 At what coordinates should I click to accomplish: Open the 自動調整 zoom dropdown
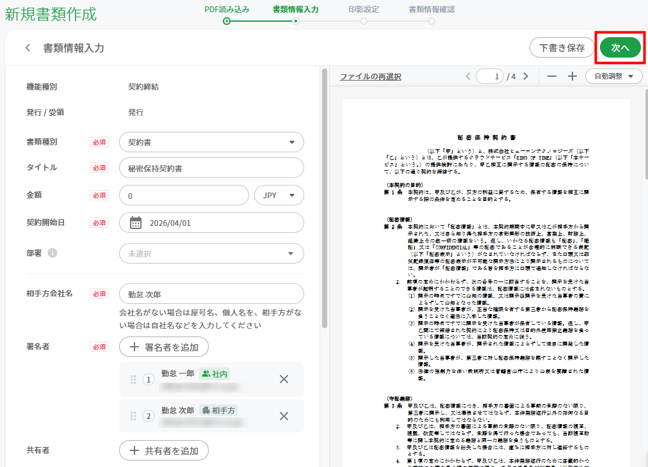[613, 76]
